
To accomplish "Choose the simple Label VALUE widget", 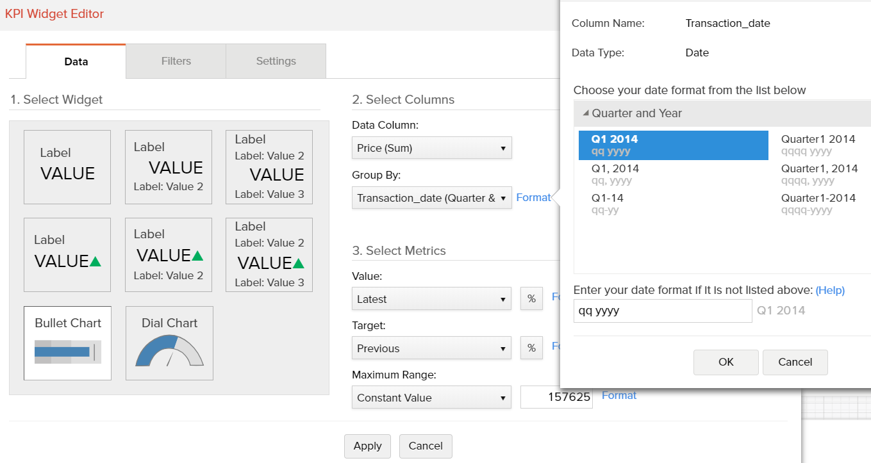I will (67, 167).
